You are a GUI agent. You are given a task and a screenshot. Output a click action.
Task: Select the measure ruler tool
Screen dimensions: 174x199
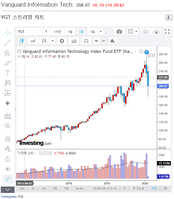(8, 116)
